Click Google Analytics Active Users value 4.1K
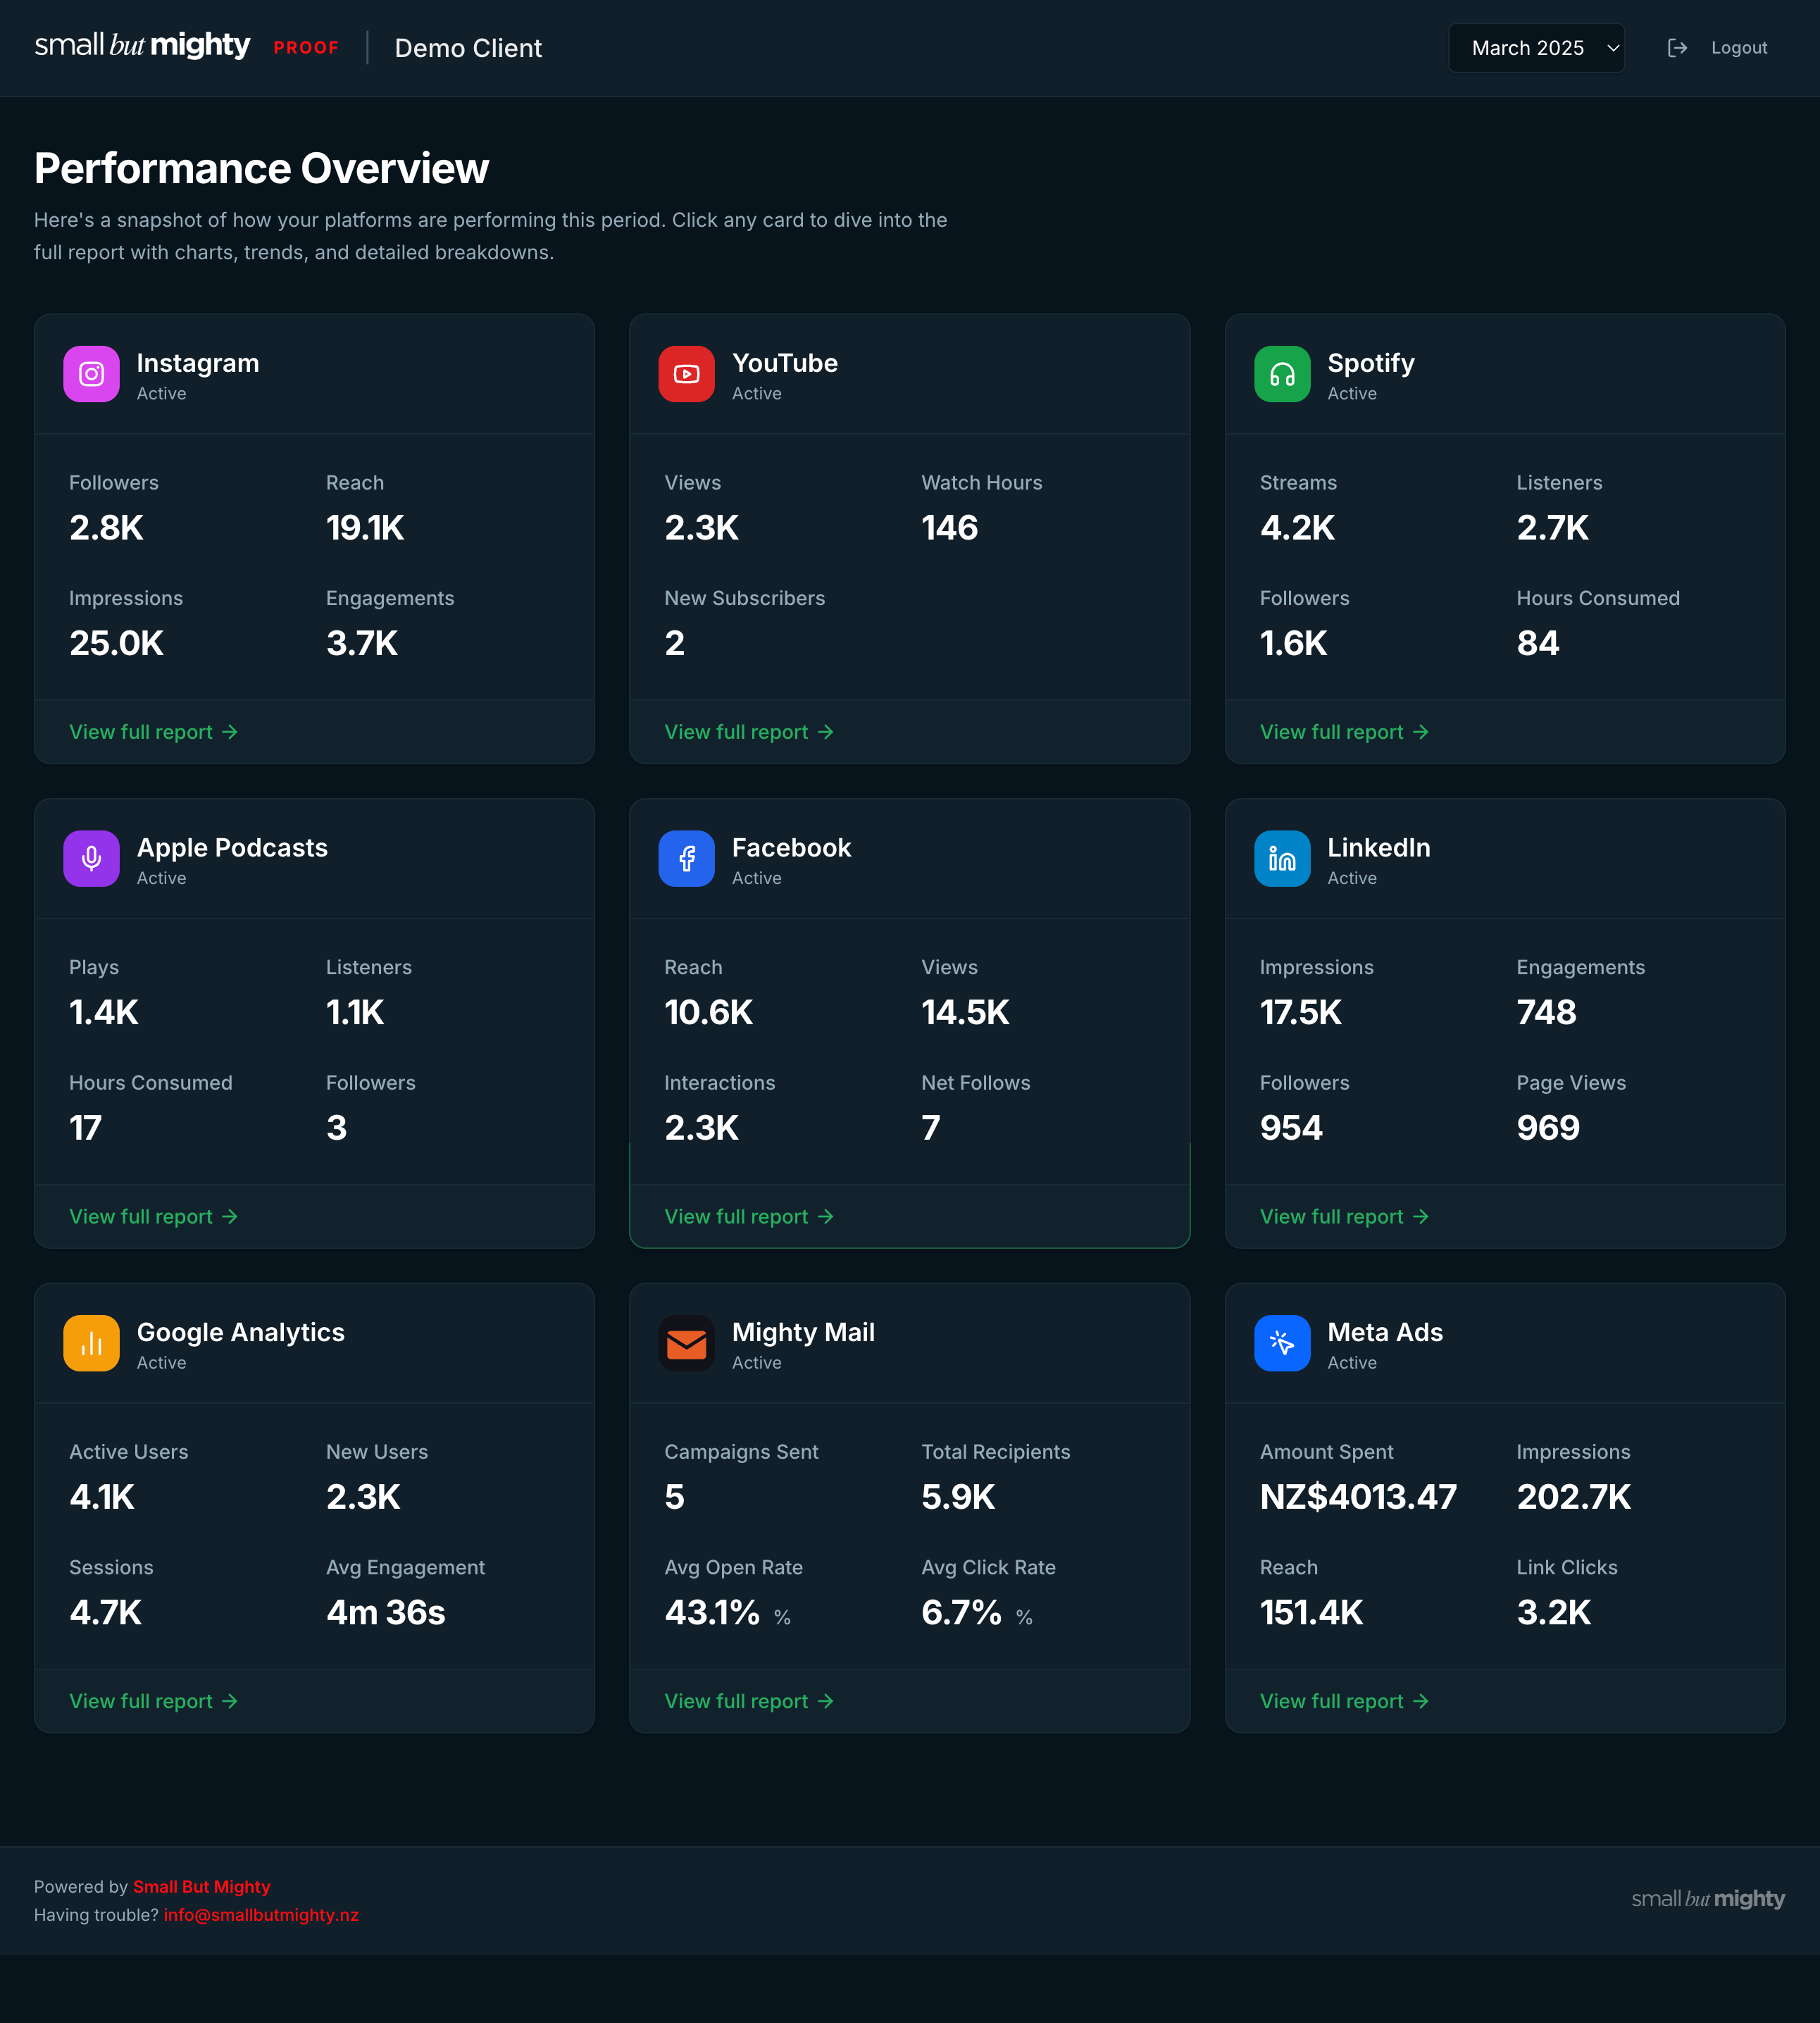Viewport: 1820px width, 2023px height. click(102, 1497)
